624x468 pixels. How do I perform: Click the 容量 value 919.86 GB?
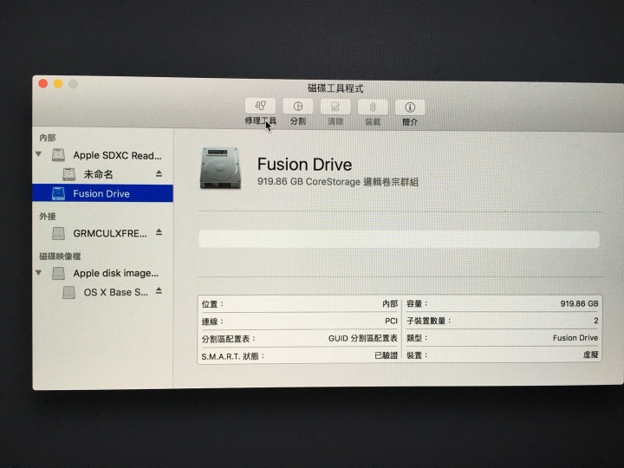pos(580,303)
